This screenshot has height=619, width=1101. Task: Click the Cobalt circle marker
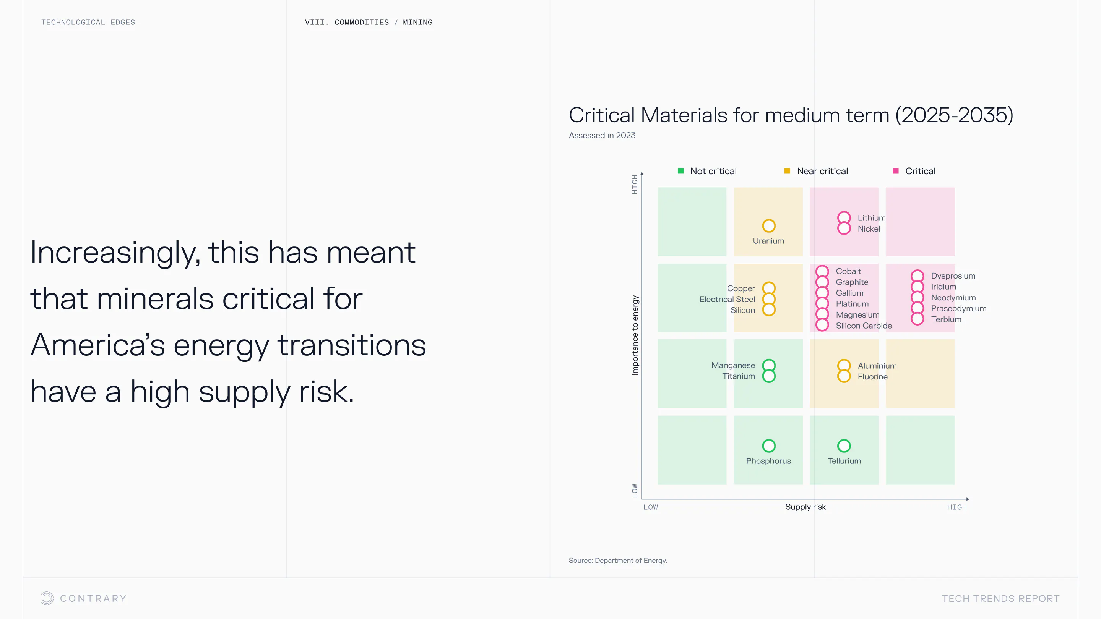coord(822,271)
